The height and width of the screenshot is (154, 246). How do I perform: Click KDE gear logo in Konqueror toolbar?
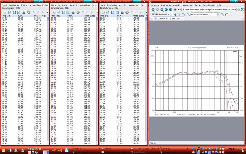243,10
